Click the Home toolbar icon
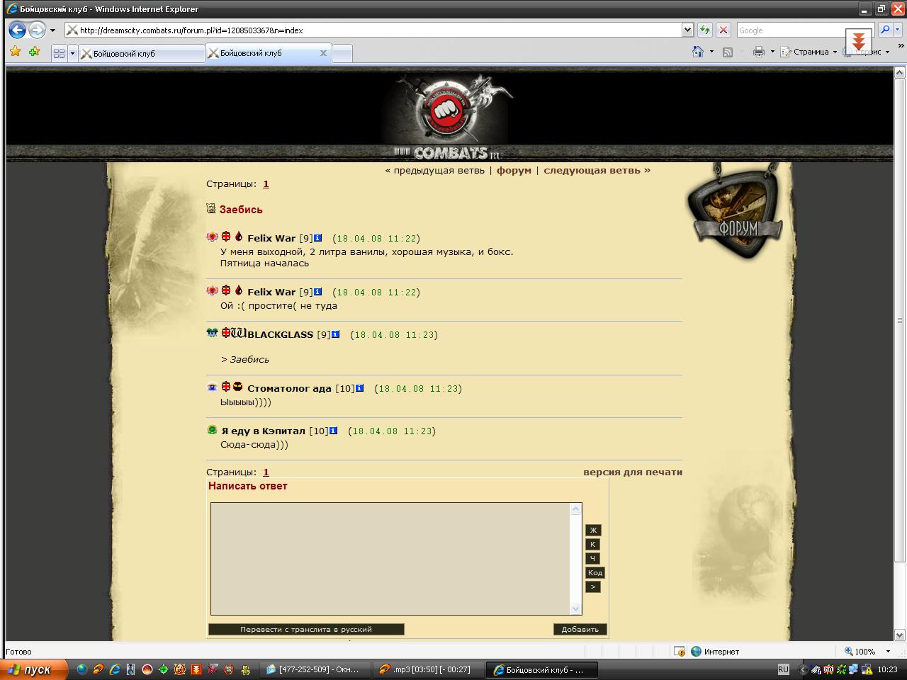 point(698,52)
